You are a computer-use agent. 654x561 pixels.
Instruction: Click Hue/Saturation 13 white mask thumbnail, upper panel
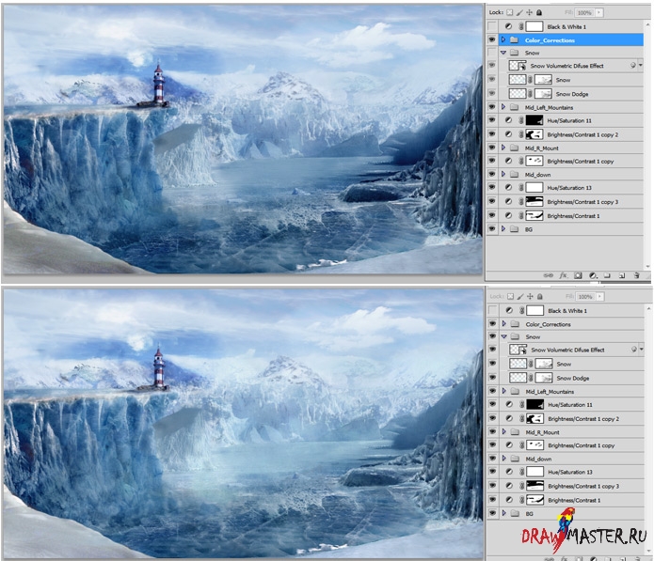point(534,187)
